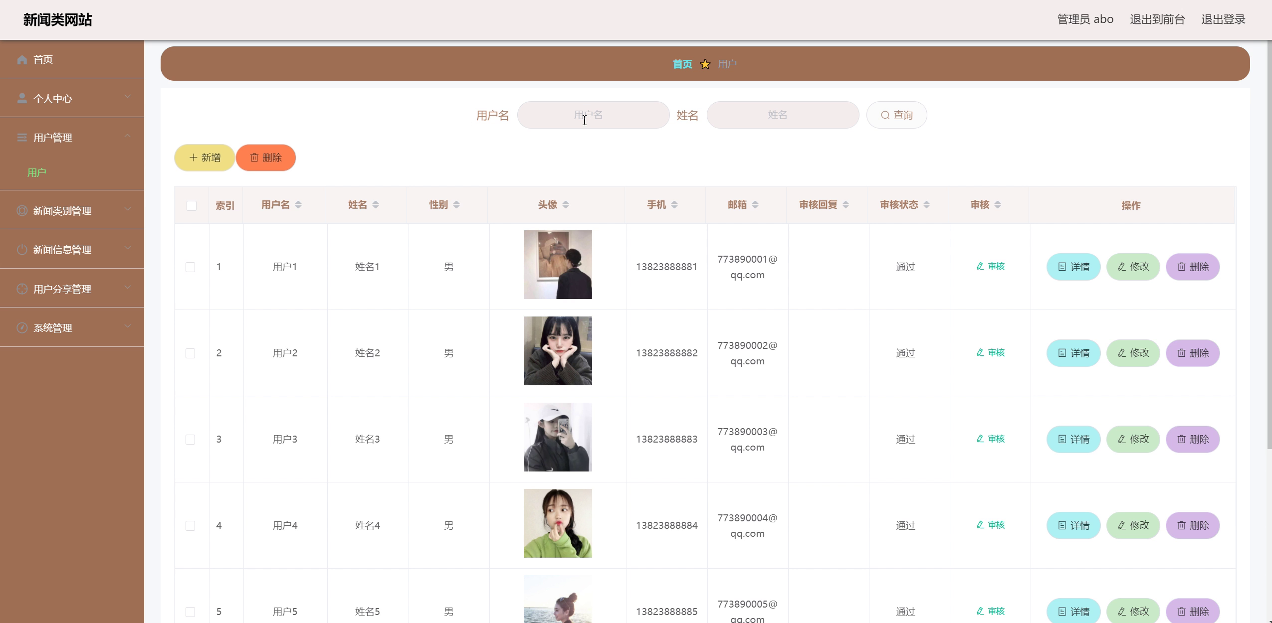This screenshot has height=623, width=1272.
Task: Open avatar image of 用户2
Action: tap(558, 351)
